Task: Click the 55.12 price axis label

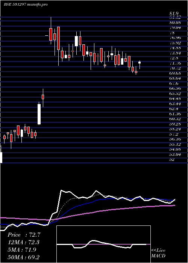Action: tap(175, 144)
